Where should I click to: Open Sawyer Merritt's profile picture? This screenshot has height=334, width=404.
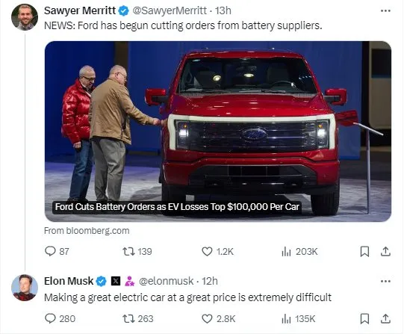click(x=25, y=17)
